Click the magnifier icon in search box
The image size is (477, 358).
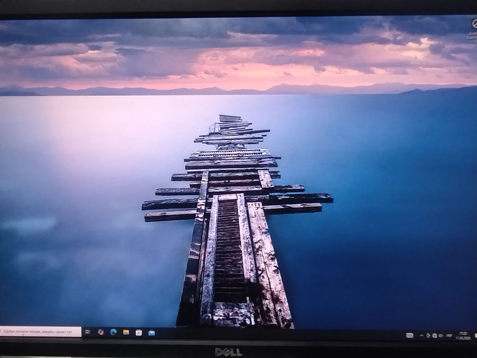tap(1, 331)
